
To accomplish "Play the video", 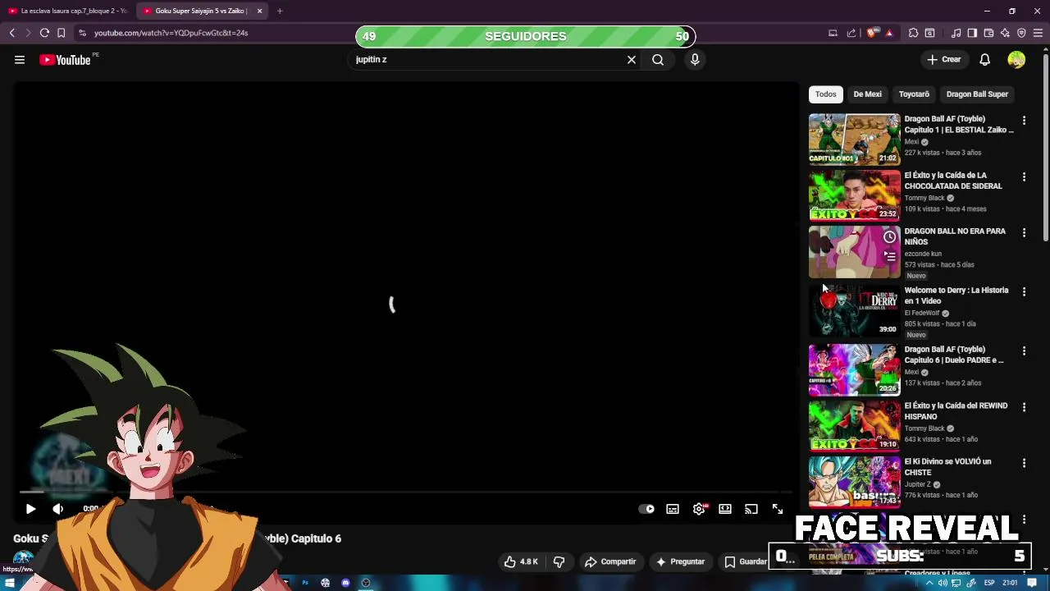I will pyautogui.click(x=30, y=509).
